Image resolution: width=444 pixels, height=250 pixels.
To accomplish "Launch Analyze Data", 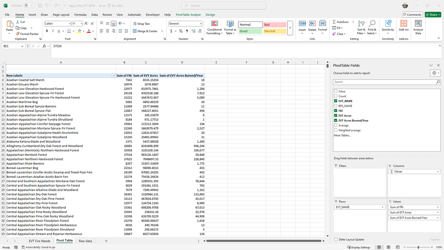I will (x=418, y=28).
